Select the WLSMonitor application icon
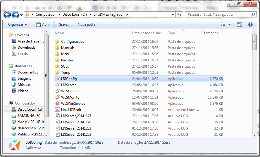Screen dimensions: 260x157 point(58,97)
